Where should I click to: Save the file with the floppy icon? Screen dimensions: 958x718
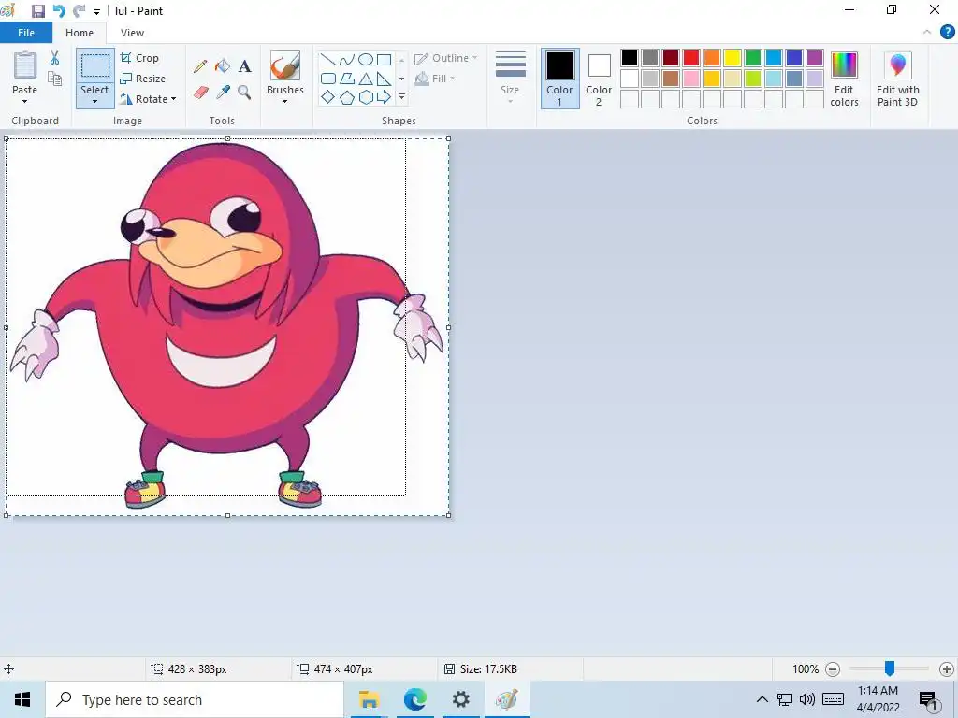click(x=37, y=11)
